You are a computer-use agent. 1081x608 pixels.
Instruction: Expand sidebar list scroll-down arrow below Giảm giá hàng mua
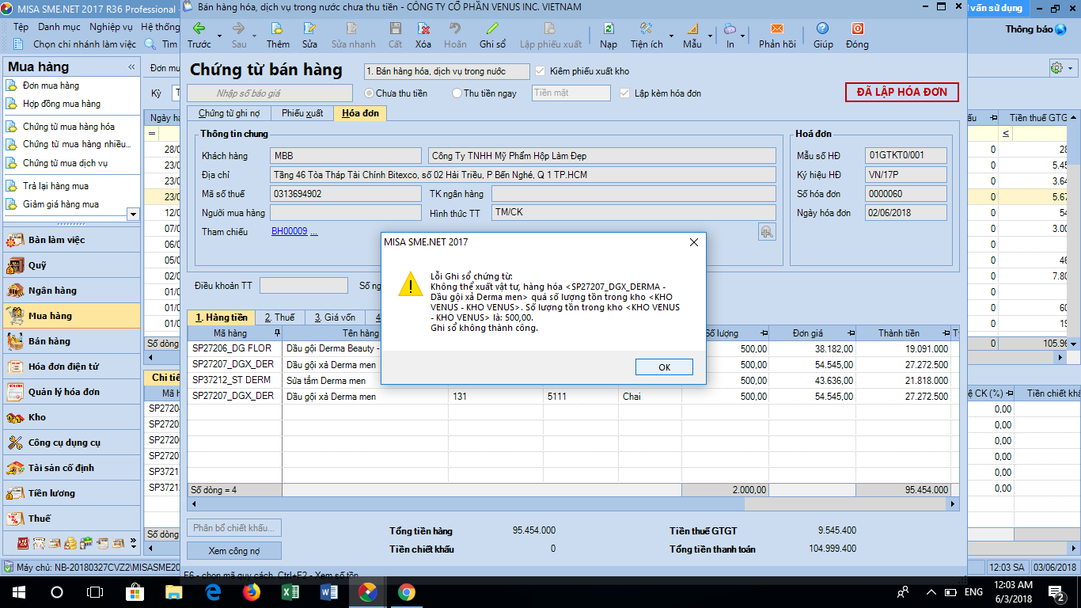[132, 214]
